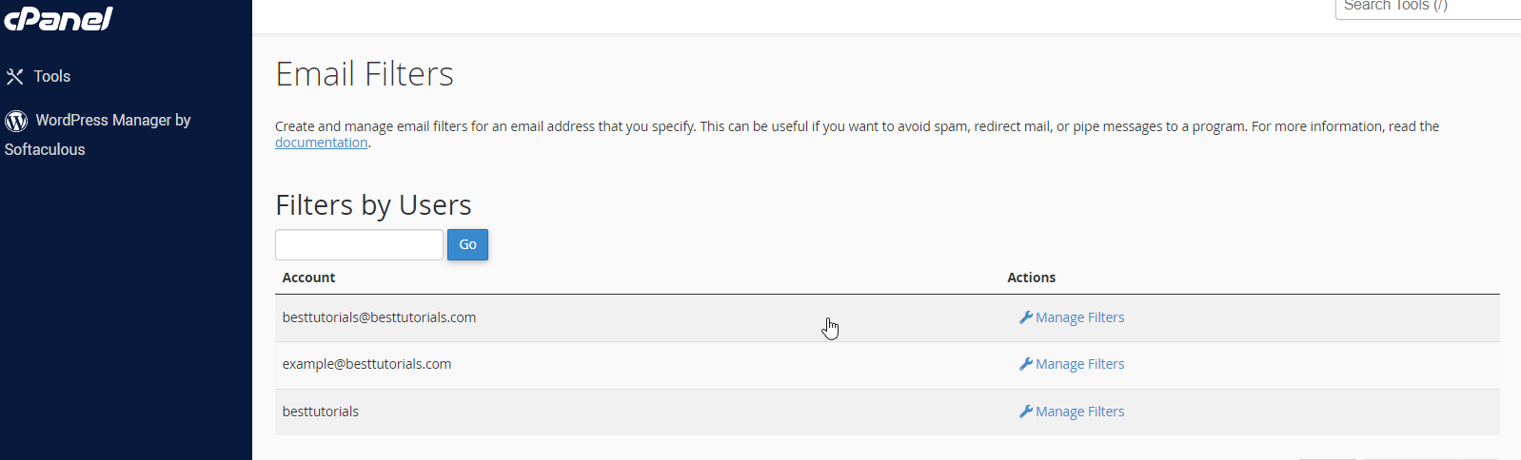Click the WordPress logo icon in sidebar
1521x460 pixels.
[16, 121]
